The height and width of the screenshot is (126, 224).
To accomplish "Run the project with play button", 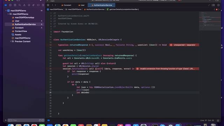I will [x=41, y=0].
